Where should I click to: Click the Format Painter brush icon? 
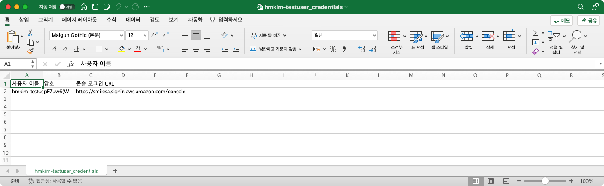pyautogui.click(x=30, y=51)
